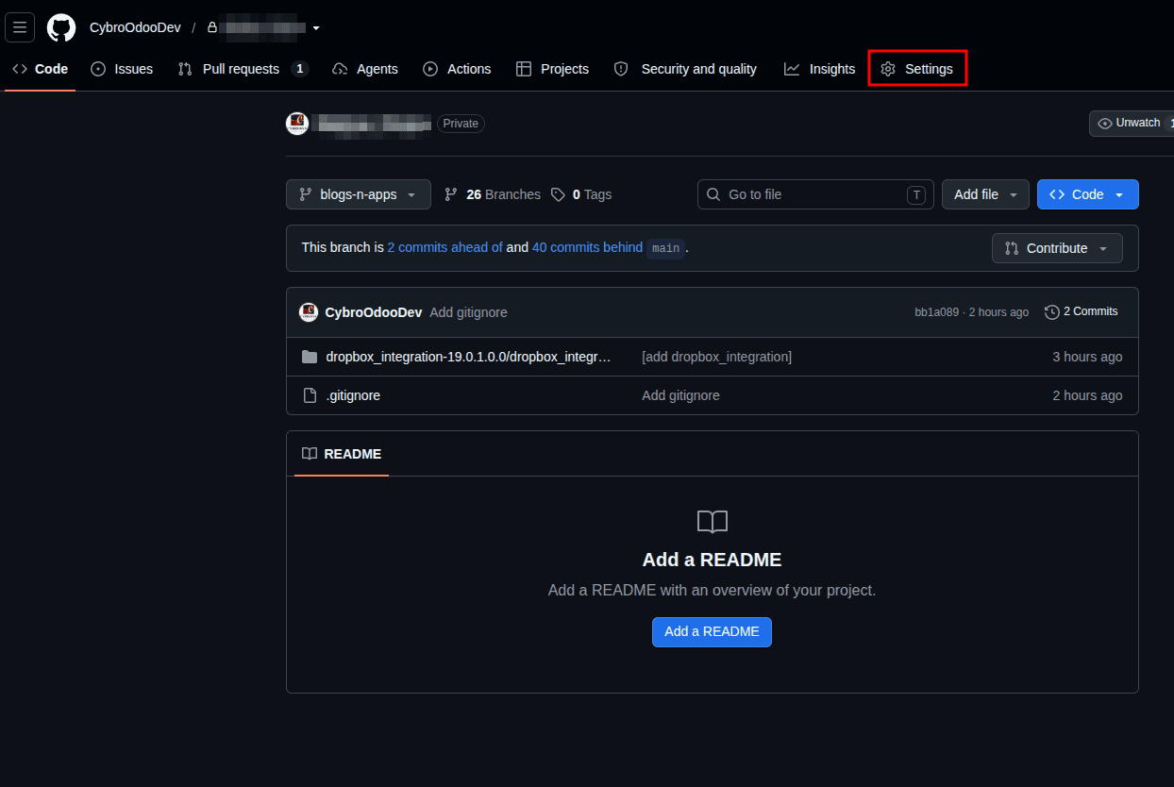
Task: Expand the Add file dropdown
Action: pos(985,194)
